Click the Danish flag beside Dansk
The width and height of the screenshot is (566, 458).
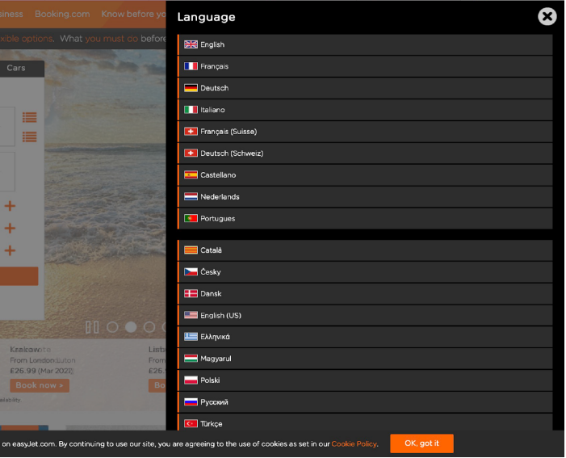[191, 293]
